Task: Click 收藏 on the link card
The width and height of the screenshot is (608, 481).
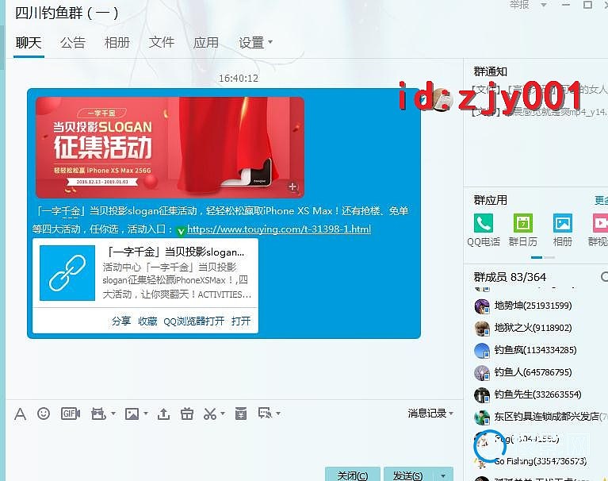Action: click(x=147, y=321)
